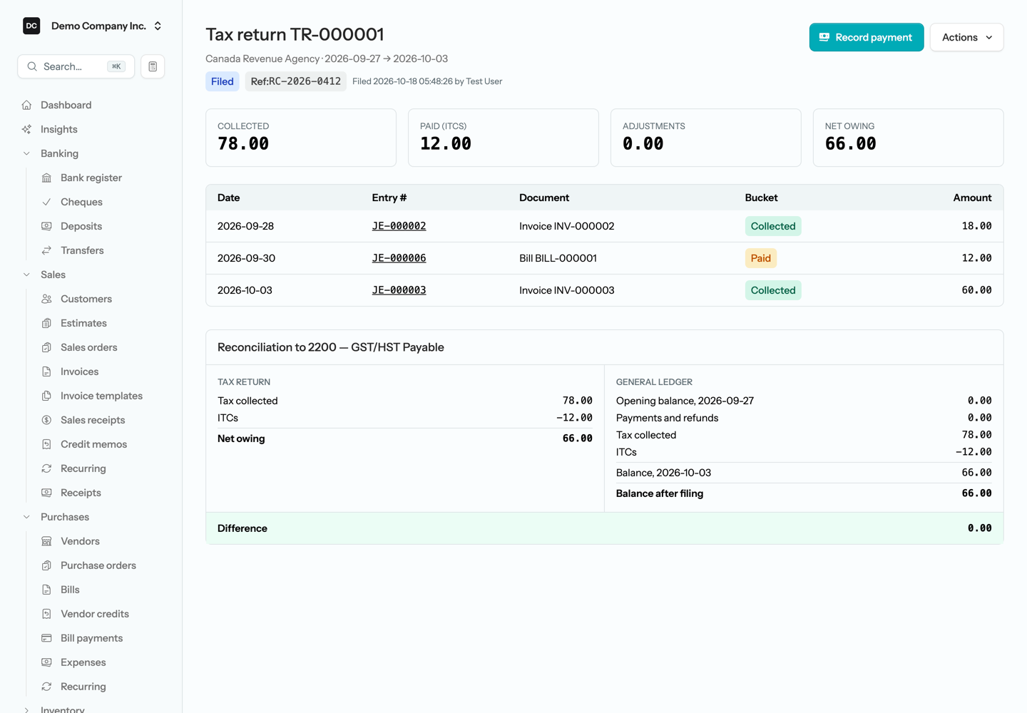Collapse the Banking section
The height and width of the screenshot is (713, 1027).
[x=26, y=153]
